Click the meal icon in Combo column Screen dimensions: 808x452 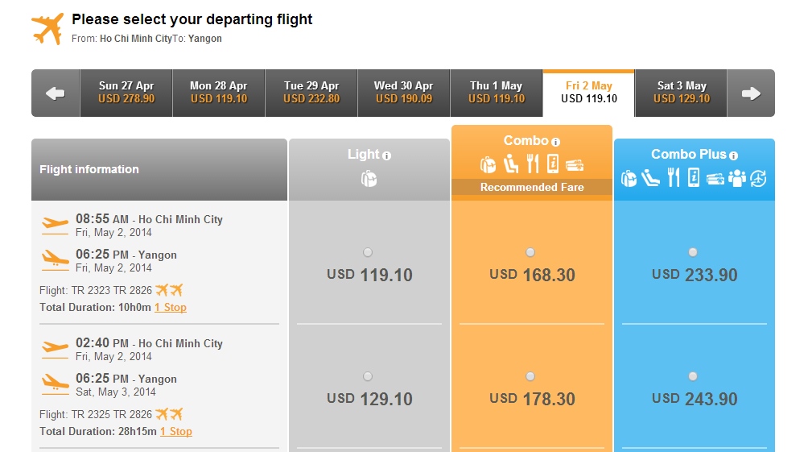(x=533, y=164)
